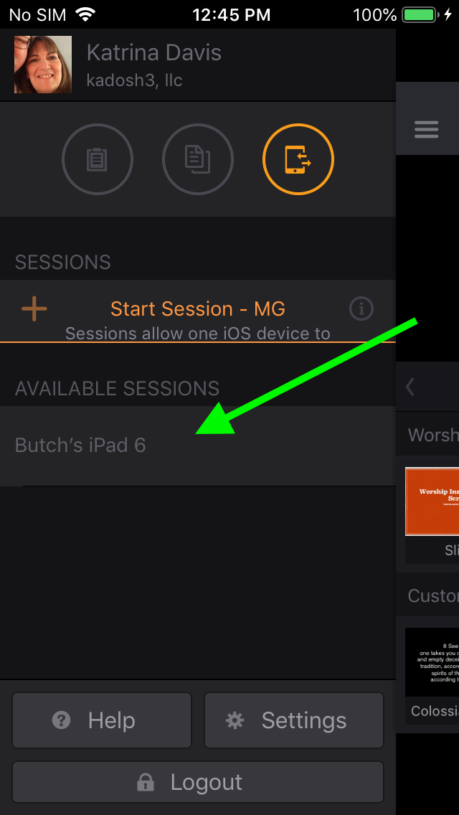Tap the plus icon beside Start Session
Viewport: 459px width, 815px height.
pyautogui.click(x=34, y=309)
